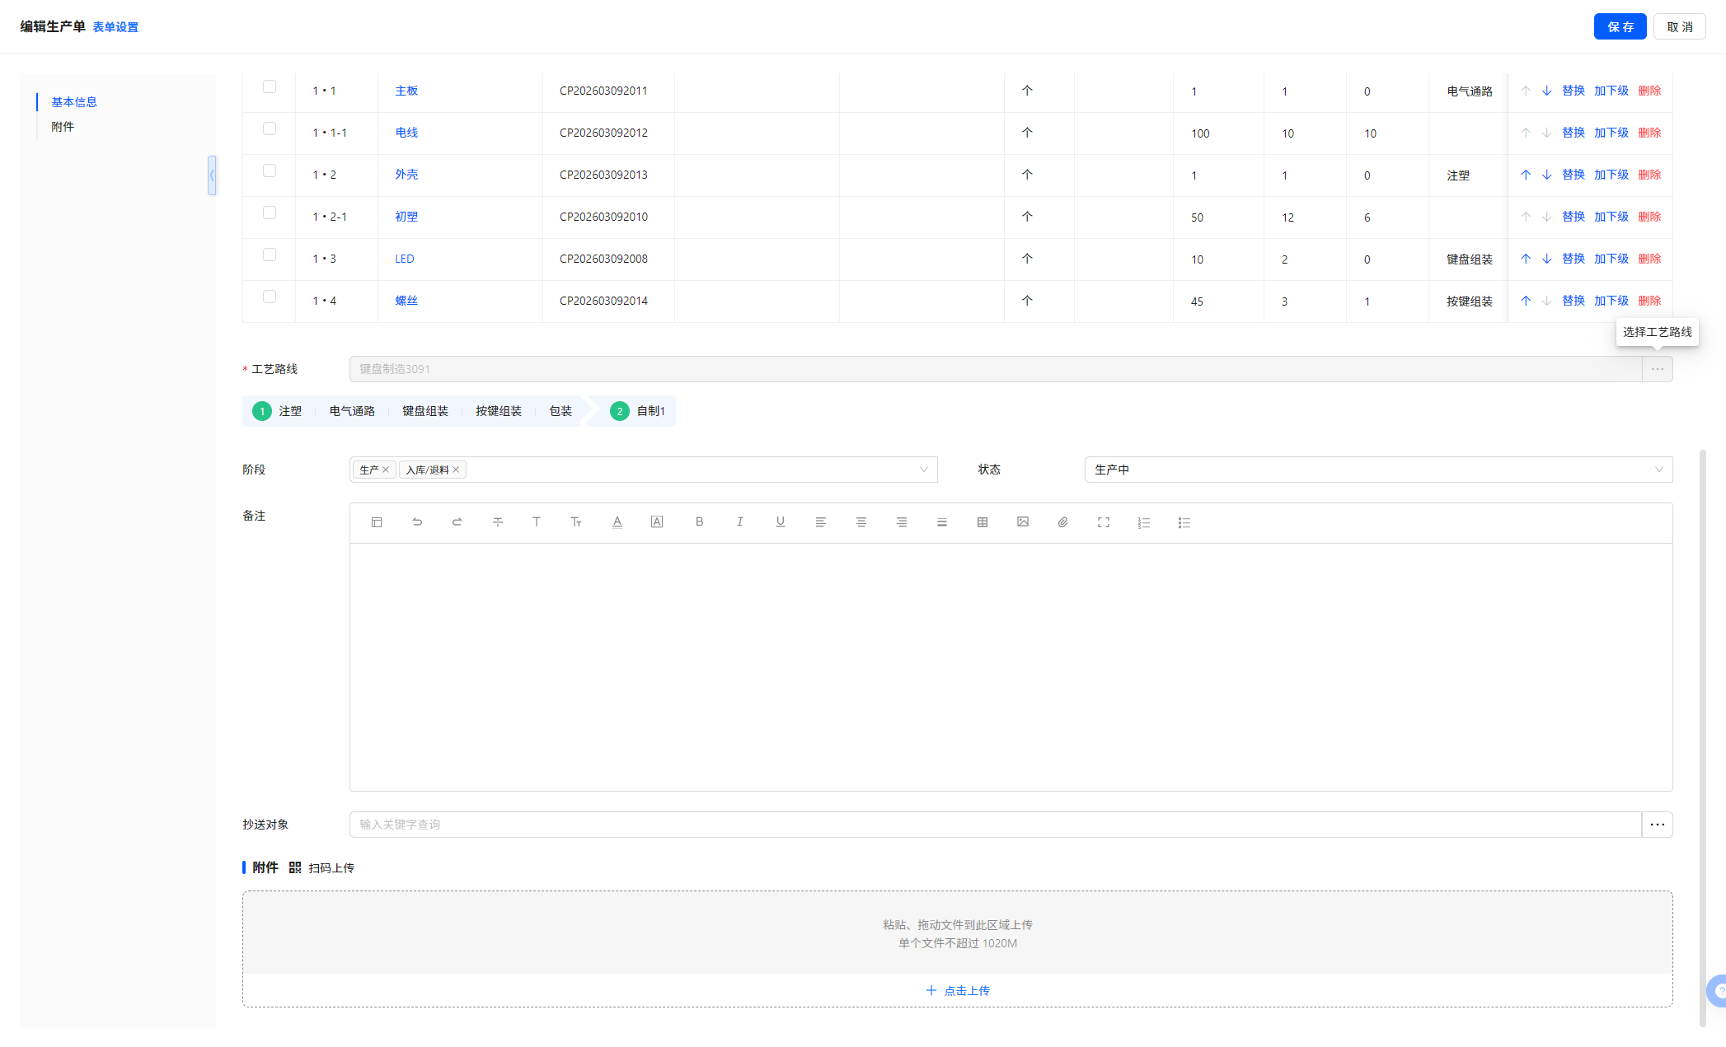Select 基本信息 in left navigation
This screenshot has height=1047, width=1726.
74,102
